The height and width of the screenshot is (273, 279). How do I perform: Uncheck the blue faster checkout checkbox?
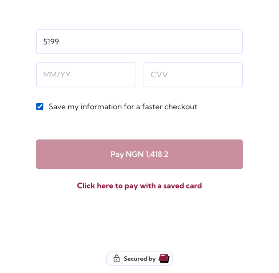(x=40, y=107)
